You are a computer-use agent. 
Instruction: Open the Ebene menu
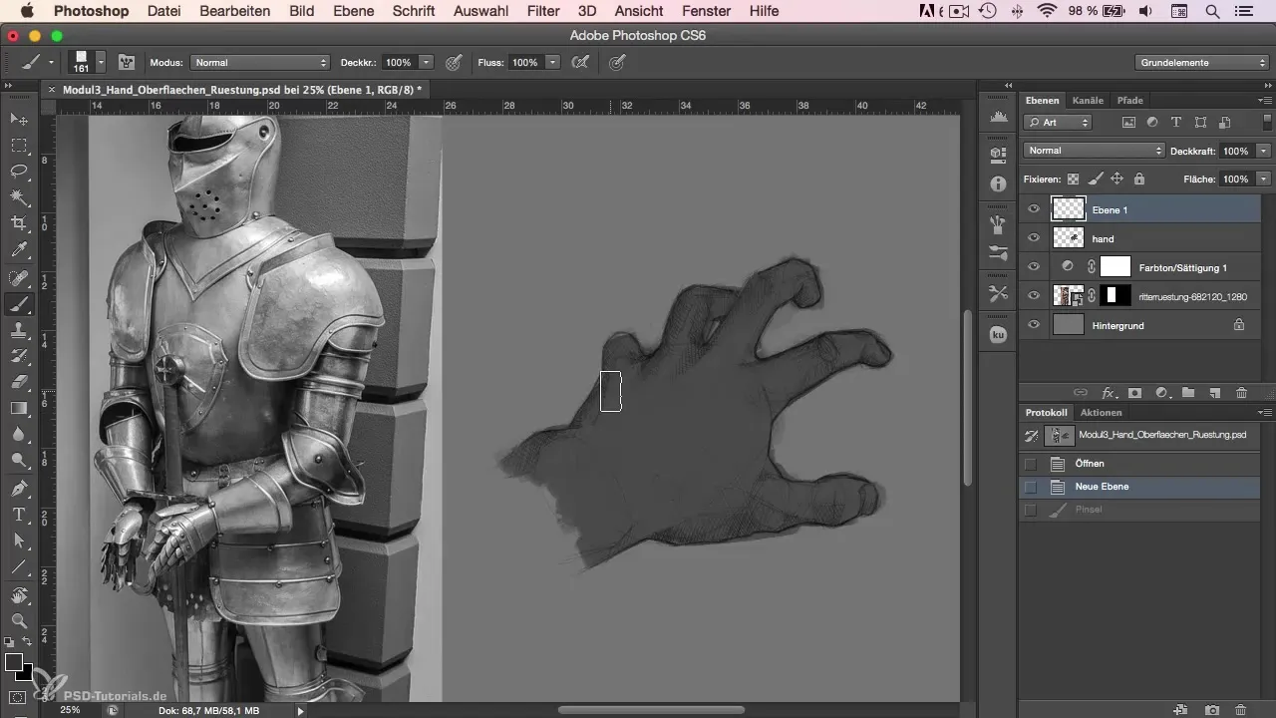coord(353,11)
